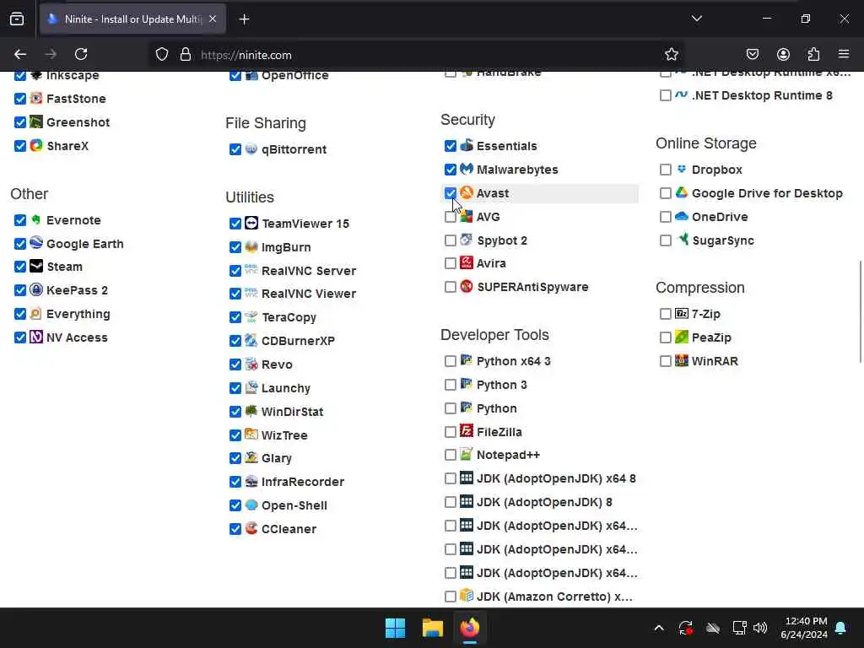The width and height of the screenshot is (864, 648).
Task: Open the Firefox account icon
Action: click(783, 54)
